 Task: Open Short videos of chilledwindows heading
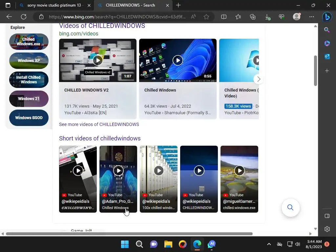pos(100,138)
